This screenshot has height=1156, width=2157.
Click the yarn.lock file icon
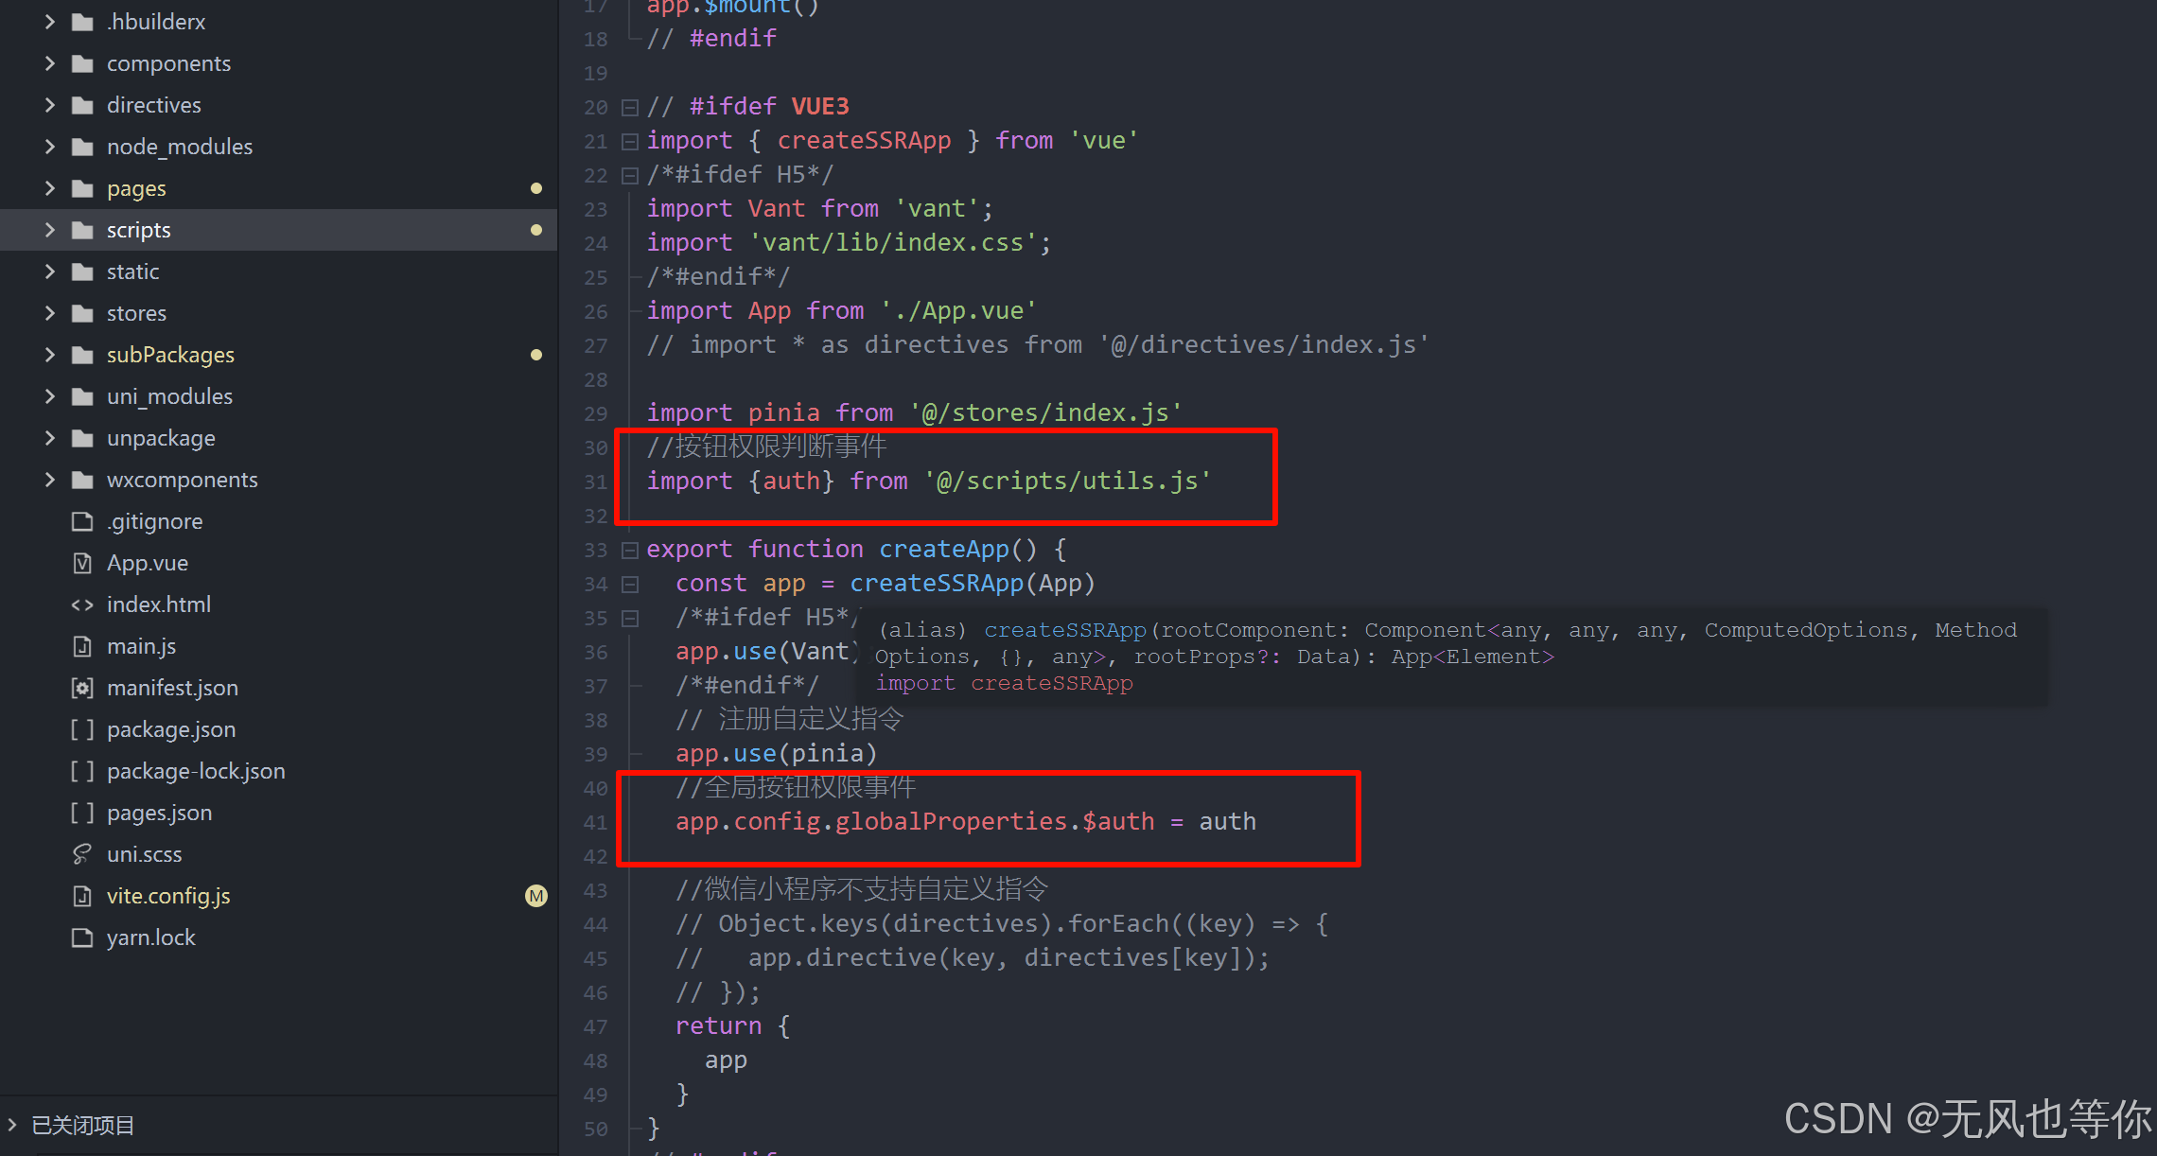(82, 937)
